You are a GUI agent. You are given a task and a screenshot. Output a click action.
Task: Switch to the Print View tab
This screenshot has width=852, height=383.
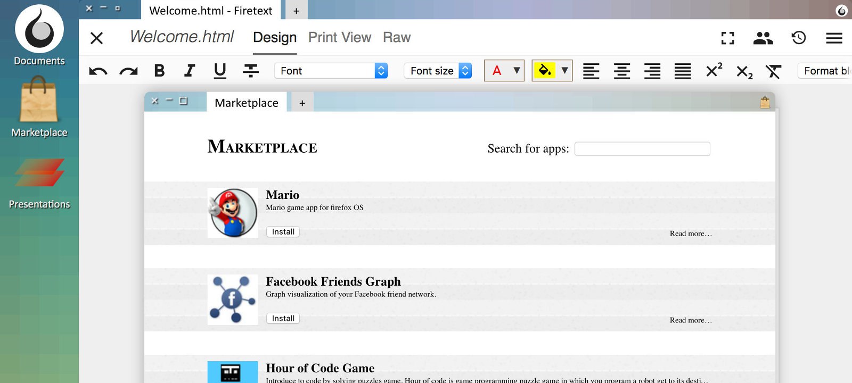coord(340,38)
